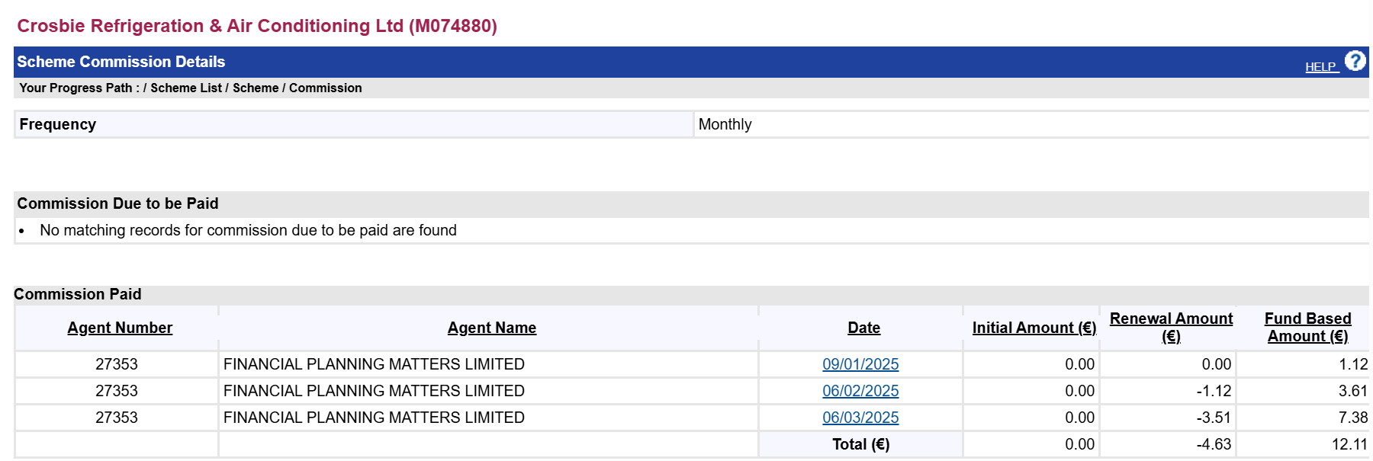Click the 12.11 fund based total

pos(1349,444)
